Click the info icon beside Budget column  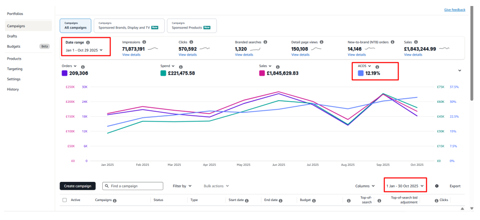pyautogui.click(x=313, y=200)
